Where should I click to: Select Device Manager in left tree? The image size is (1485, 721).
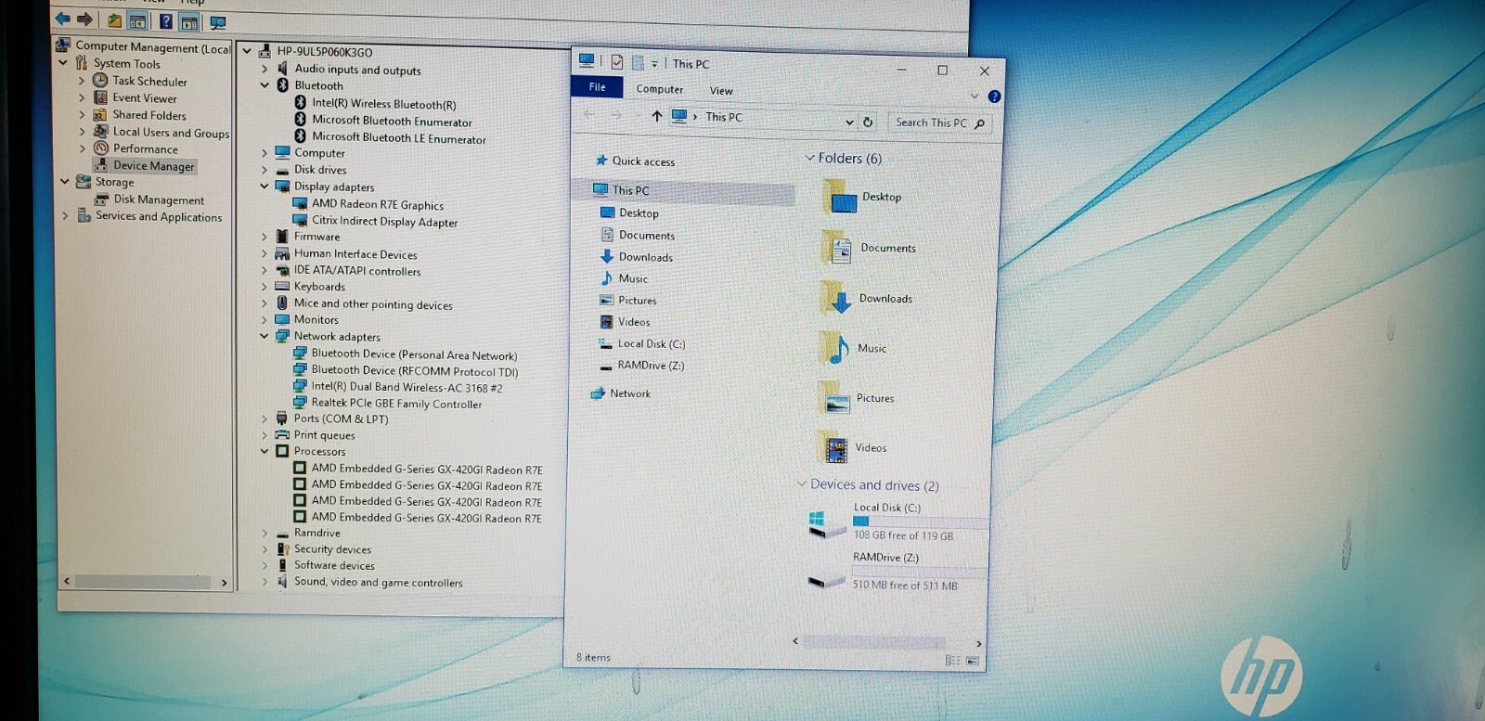(154, 166)
